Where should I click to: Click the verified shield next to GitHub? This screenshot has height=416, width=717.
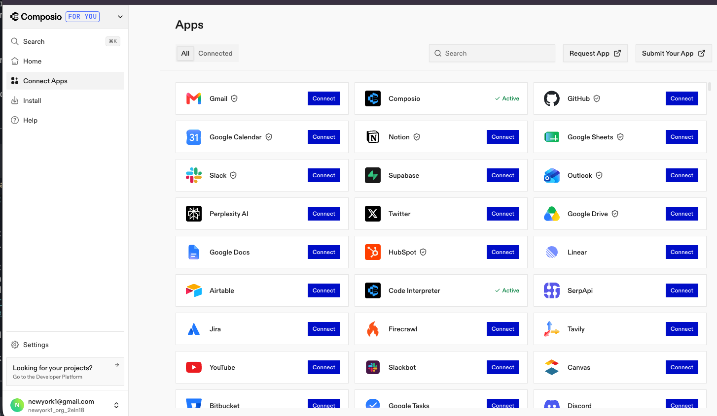point(597,98)
